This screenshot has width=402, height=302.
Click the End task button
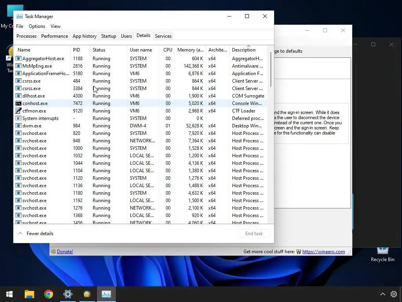tap(254, 234)
